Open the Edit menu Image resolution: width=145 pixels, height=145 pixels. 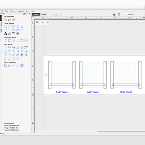pyautogui.click(x=7, y=11)
